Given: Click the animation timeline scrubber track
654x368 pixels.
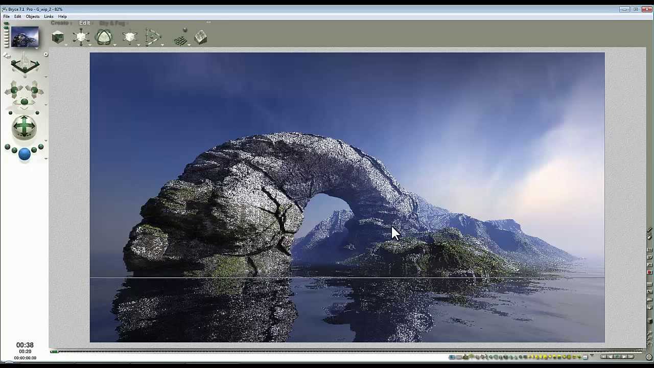Looking at the screenshot, I should 327,352.
